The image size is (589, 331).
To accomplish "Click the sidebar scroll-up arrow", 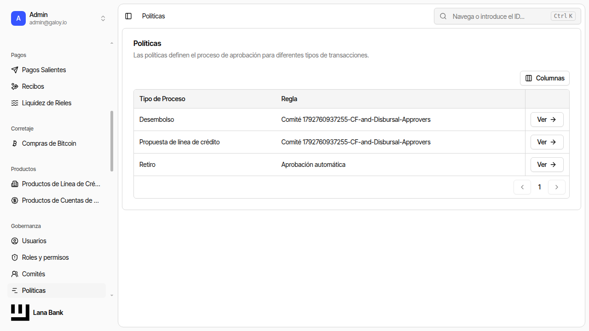I will (112, 43).
